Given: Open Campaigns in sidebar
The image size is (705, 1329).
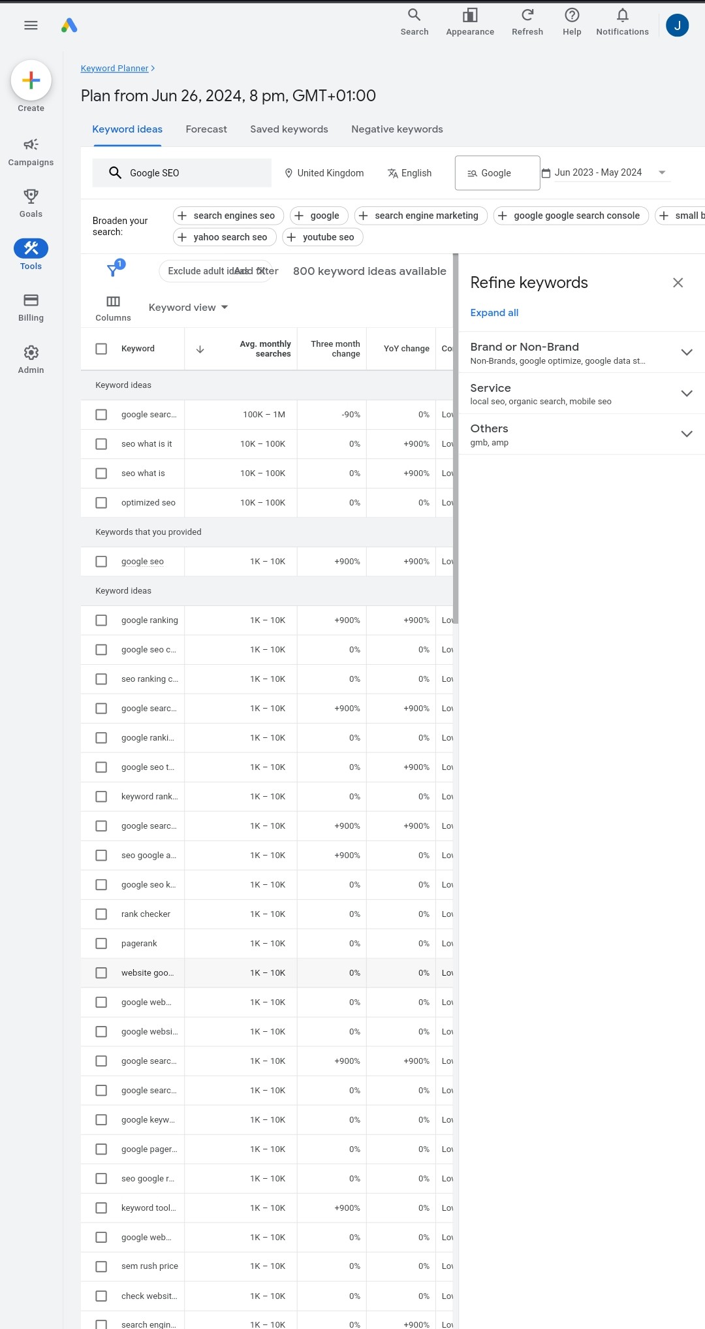Looking at the screenshot, I should tap(31, 152).
